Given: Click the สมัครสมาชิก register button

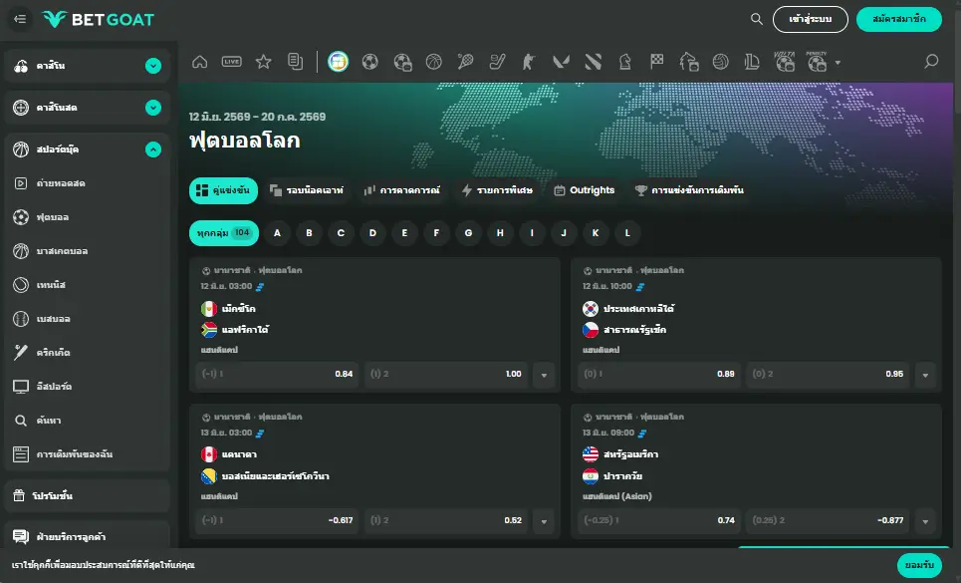Looking at the screenshot, I should point(898,19).
